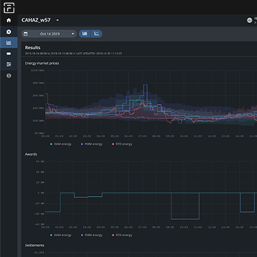Click the app logo in top-left corner
Image resolution: width=257 pixels, height=257 pixels.
9,8
